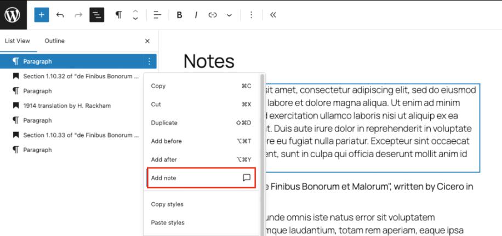
Task: Click the Undo arrow icon
Action: pos(60,15)
